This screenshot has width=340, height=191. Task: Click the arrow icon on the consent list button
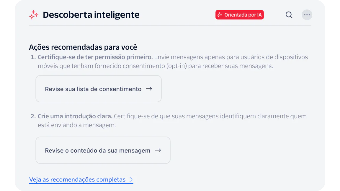pos(149,89)
